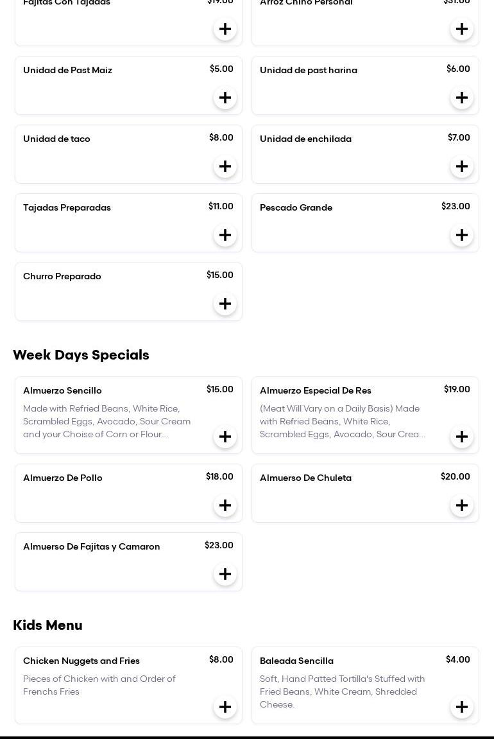
Task: Open Churro Preparado item card
Action: click(62, 277)
